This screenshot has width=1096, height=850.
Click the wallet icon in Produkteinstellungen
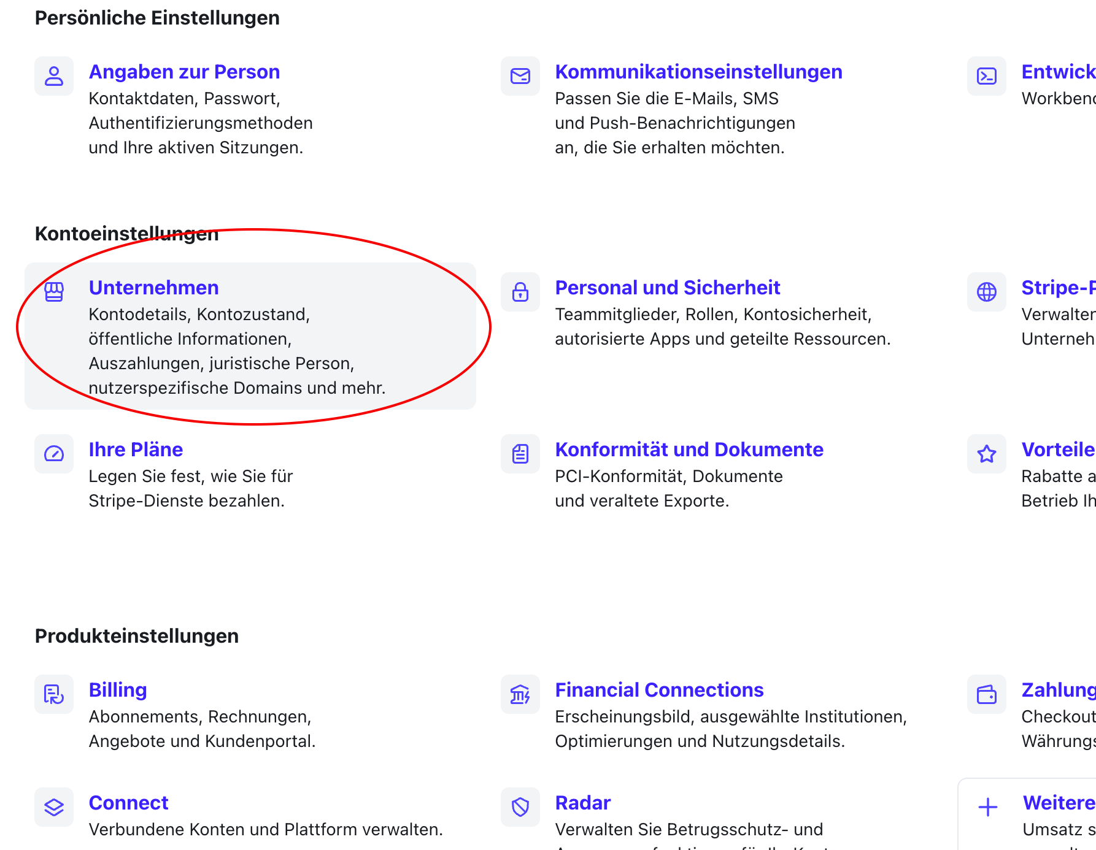(x=987, y=694)
